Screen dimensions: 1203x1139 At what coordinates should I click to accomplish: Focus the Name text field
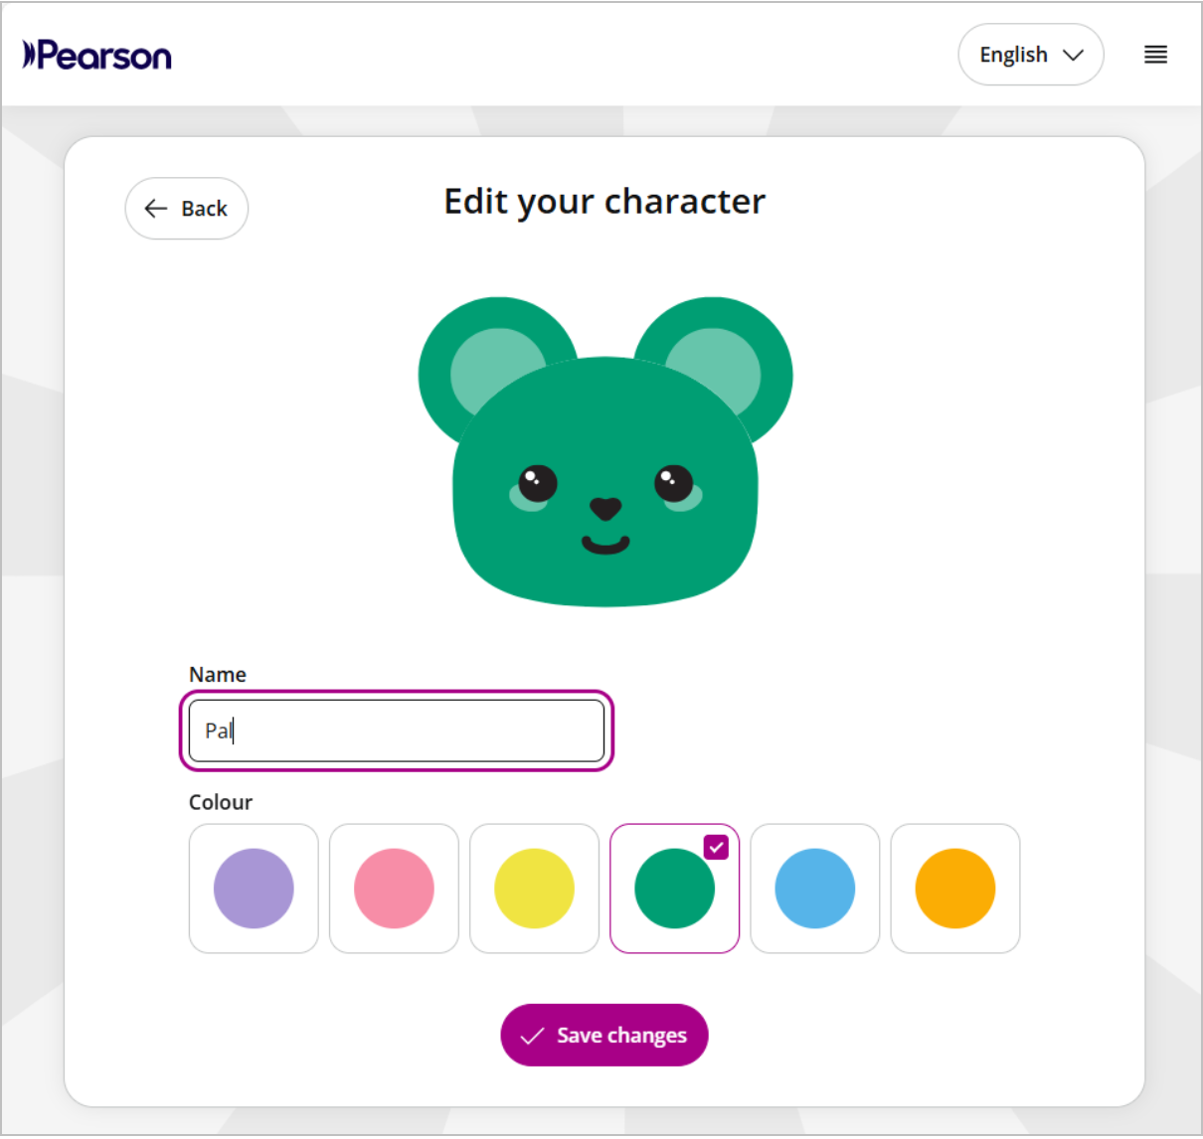tap(397, 731)
